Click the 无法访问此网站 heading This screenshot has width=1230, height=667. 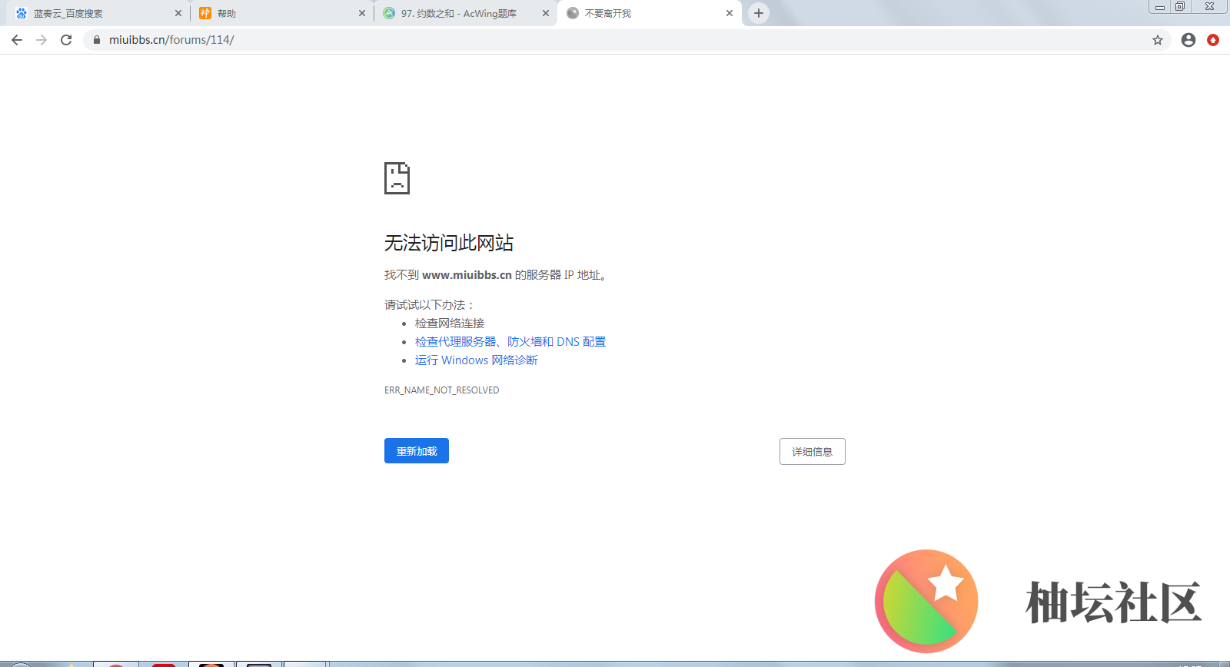point(449,243)
